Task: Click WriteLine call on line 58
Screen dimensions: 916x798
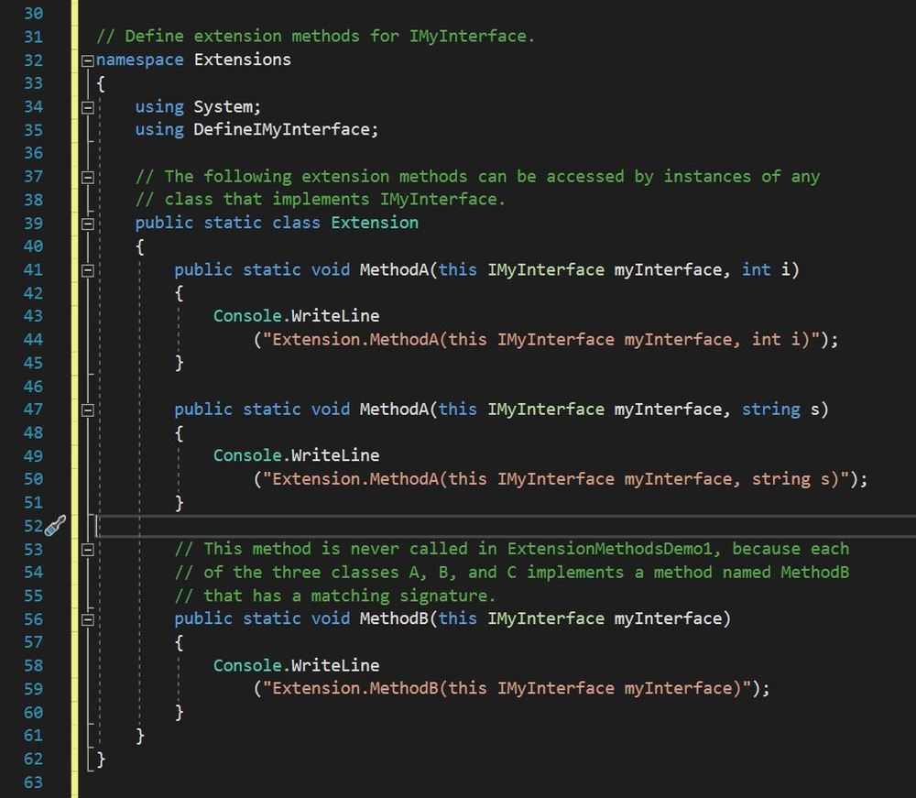Action: tap(335, 665)
